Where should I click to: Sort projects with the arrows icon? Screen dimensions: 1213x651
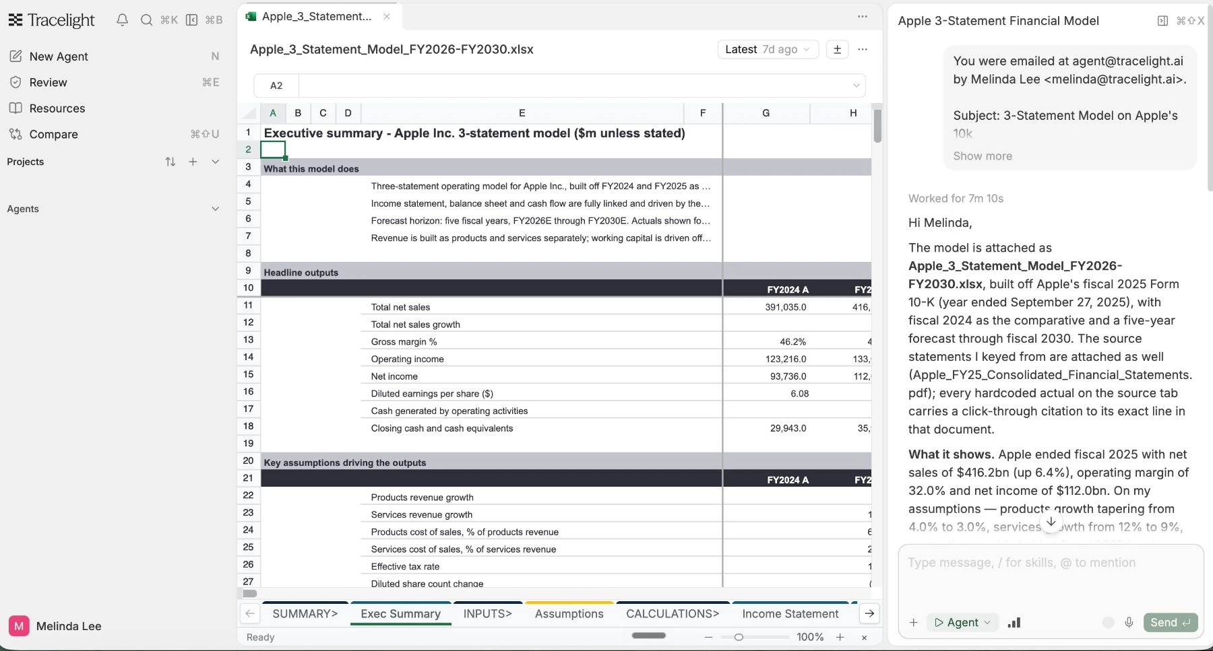point(170,162)
